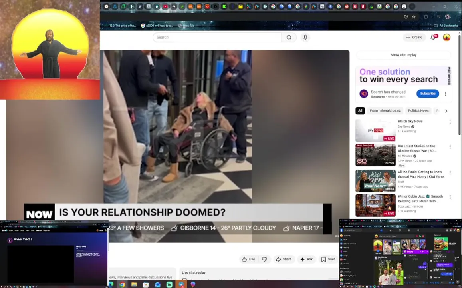Click title Our Latest Stories on the Ukraine-Russia War
Viewport: 462px width, 288px height.
417,148
